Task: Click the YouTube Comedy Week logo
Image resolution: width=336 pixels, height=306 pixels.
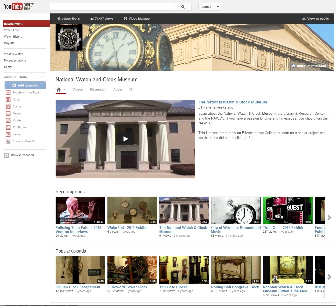Action: [x=19, y=6]
